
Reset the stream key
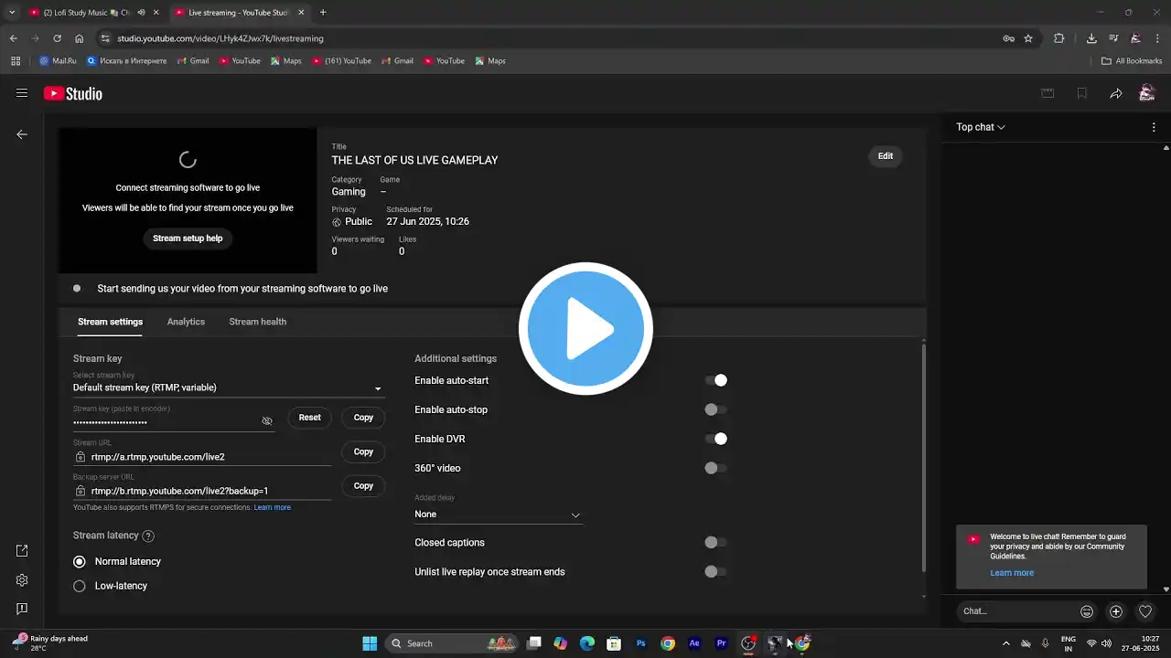tap(310, 418)
